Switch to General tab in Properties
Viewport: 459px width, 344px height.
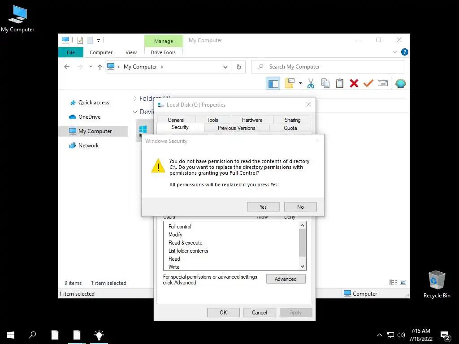(x=176, y=120)
